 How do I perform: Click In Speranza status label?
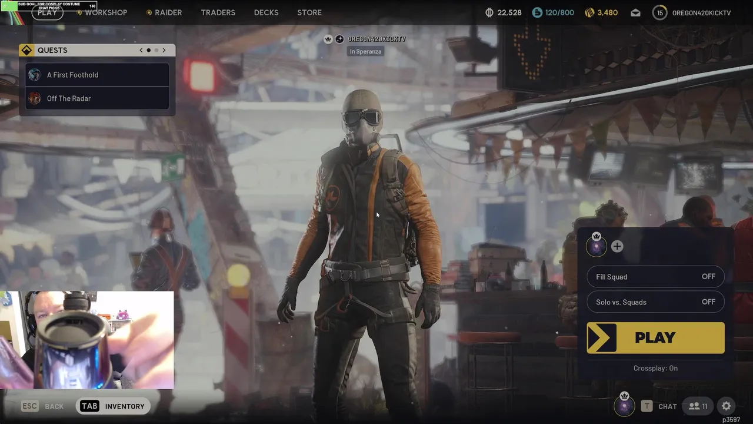[365, 51]
